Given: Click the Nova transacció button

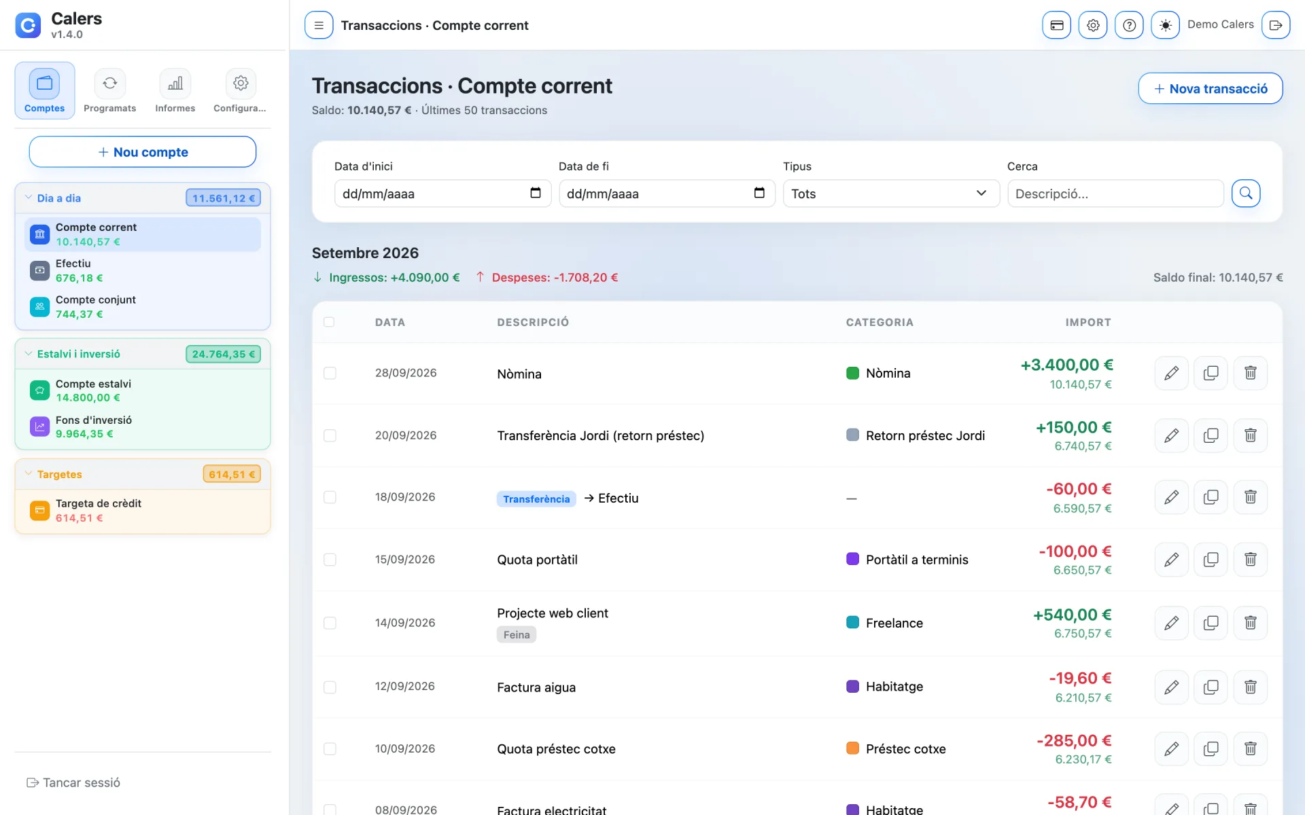Looking at the screenshot, I should pos(1210,88).
